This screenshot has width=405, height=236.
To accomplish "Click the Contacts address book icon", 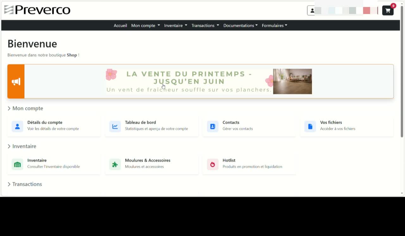I will tap(213, 127).
